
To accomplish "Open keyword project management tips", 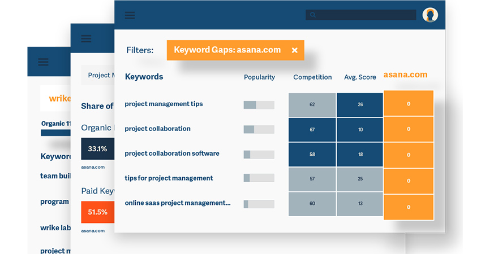I will pos(164,104).
